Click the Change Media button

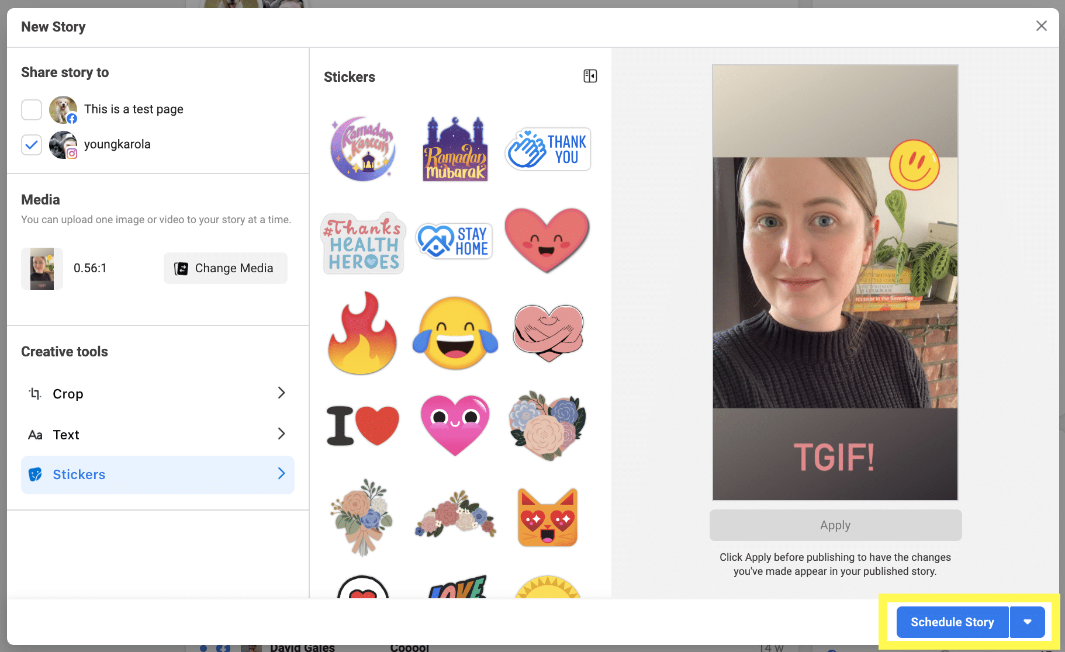(x=225, y=268)
